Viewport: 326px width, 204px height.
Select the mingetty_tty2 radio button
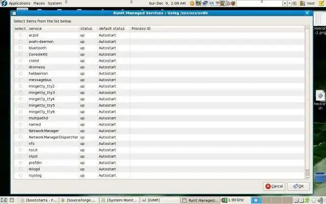point(20,86)
